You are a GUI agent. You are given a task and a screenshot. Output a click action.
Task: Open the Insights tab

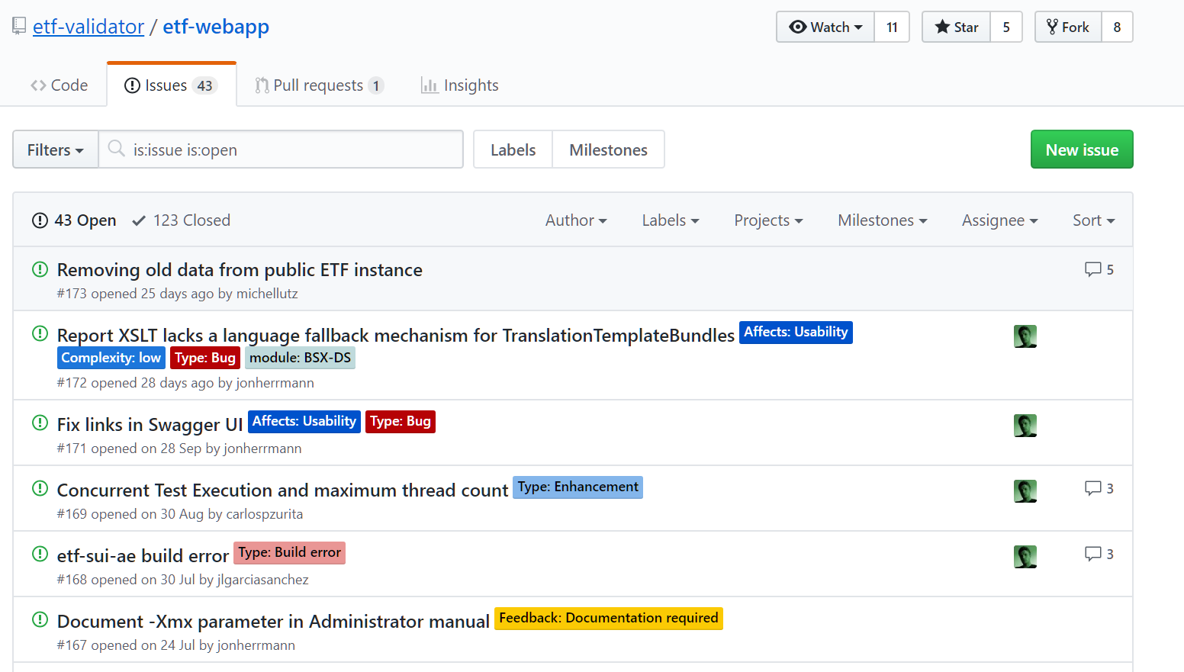click(x=460, y=85)
